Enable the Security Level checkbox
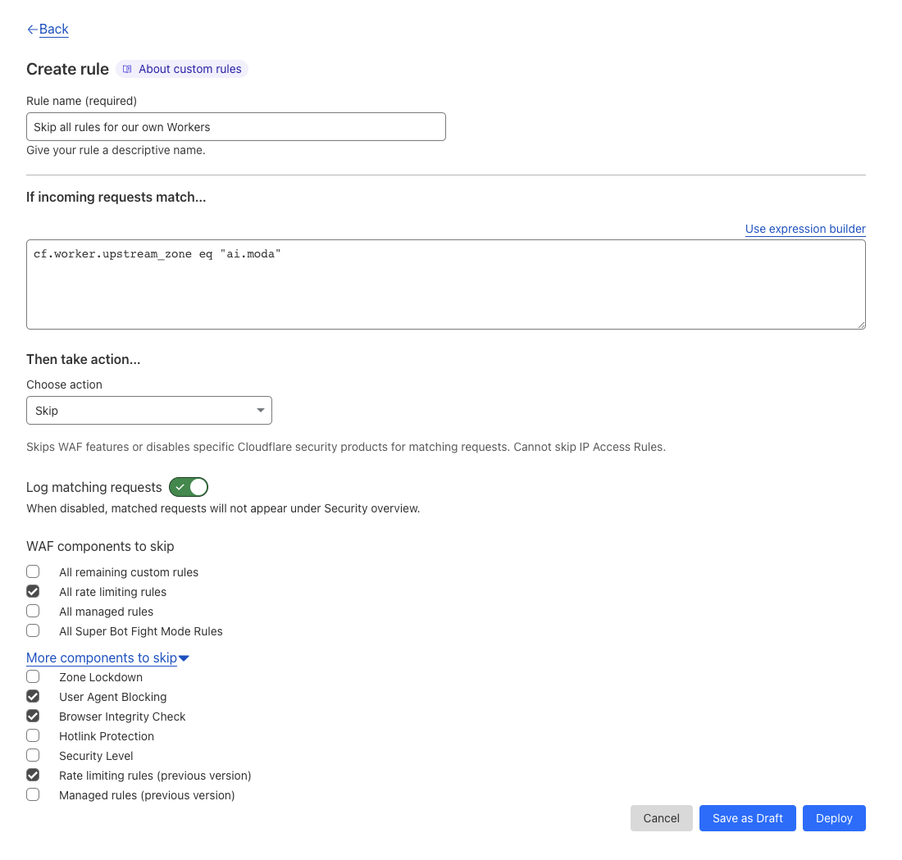902x860 pixels. pos(32,754)
